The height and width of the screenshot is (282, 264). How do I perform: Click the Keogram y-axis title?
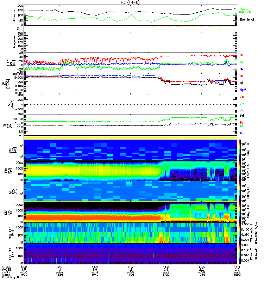click(x=14, y=42)
